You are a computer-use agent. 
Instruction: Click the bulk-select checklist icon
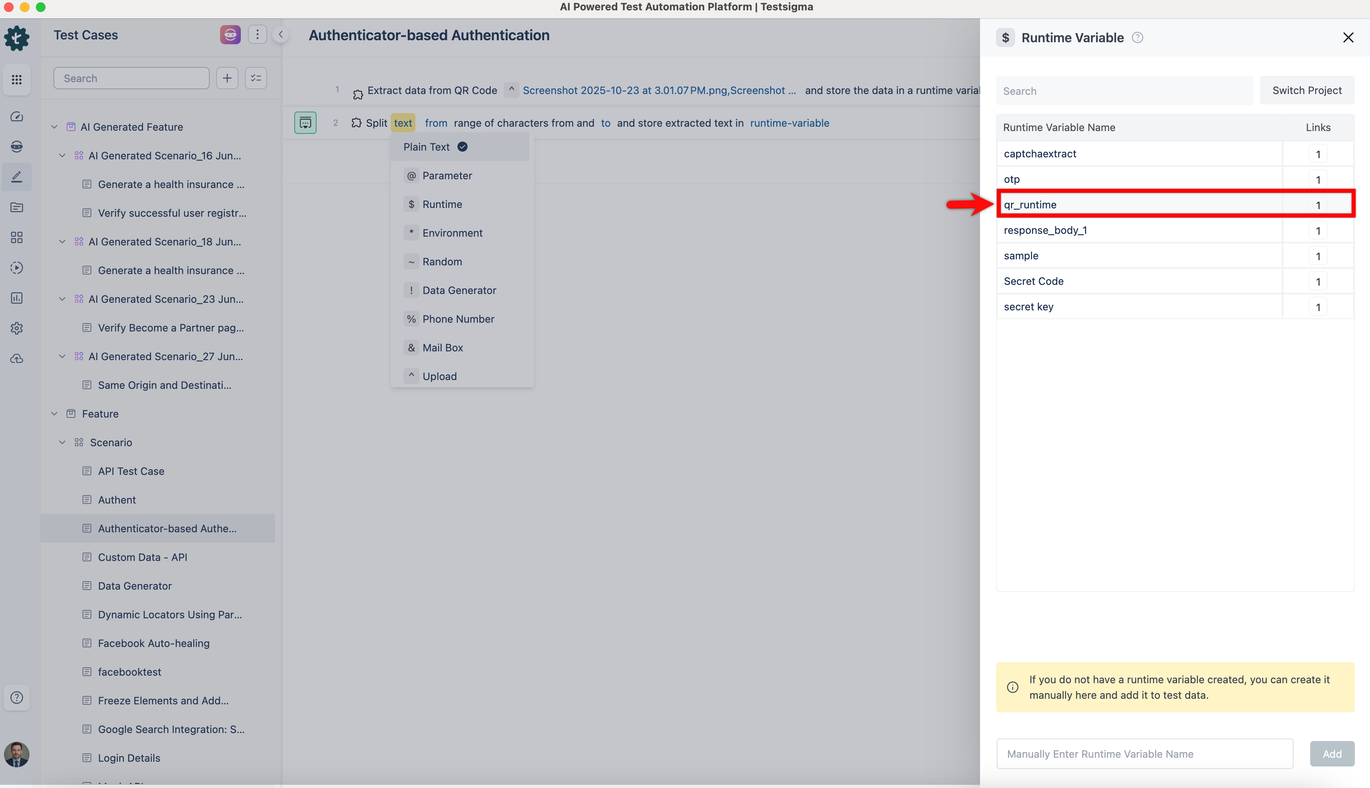256,78
